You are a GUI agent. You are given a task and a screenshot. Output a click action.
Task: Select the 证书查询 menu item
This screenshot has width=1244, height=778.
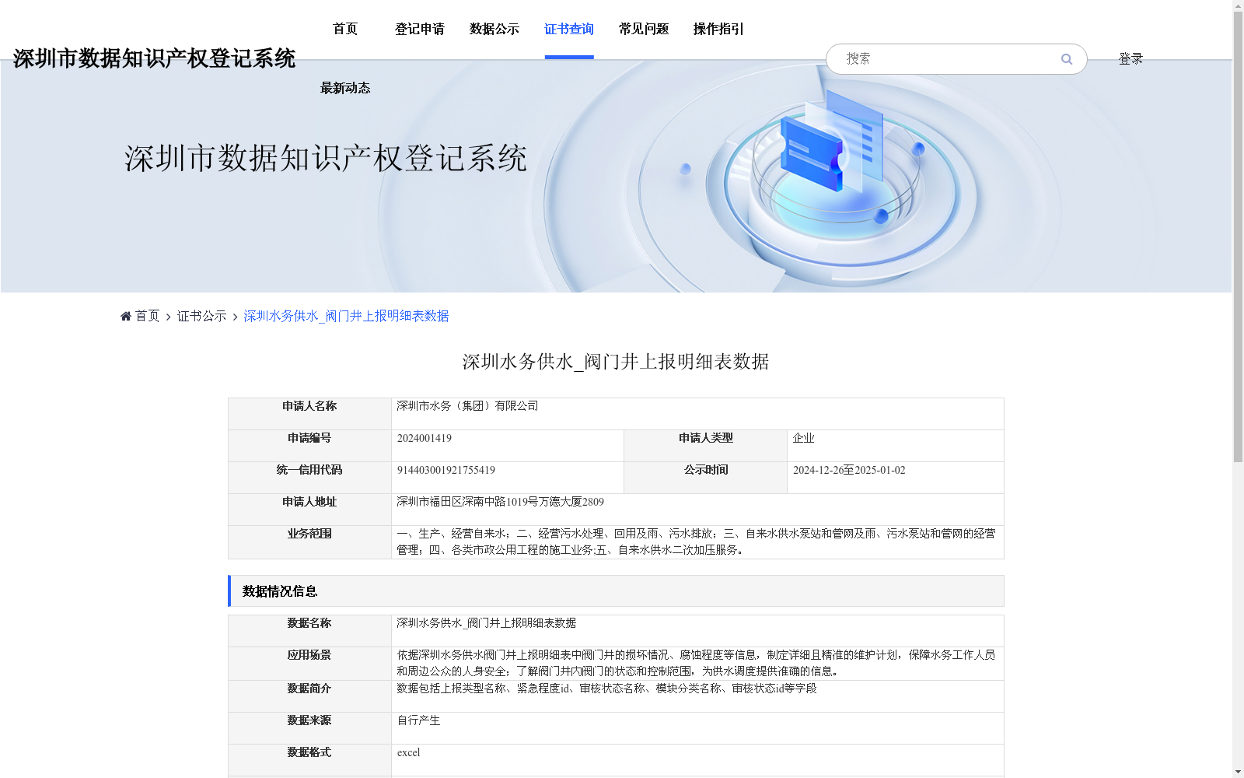[569, 29]
